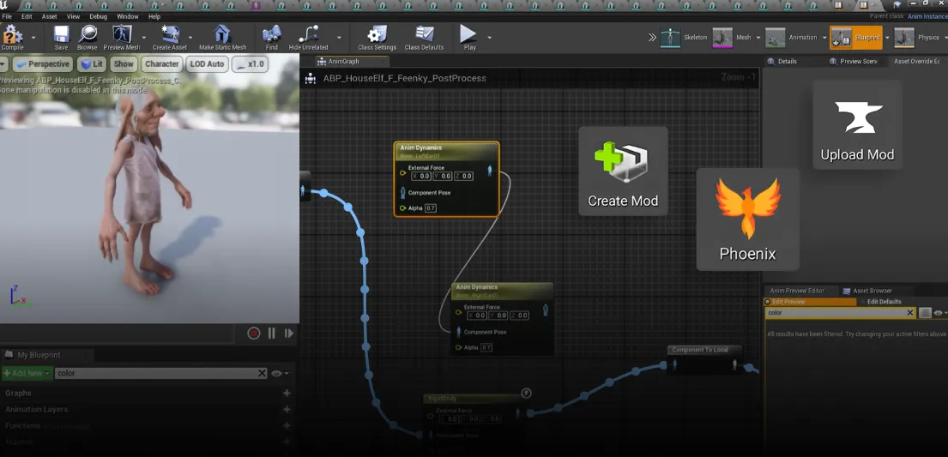Start Play simulation
Viewport: 948px width, 457px height.
click(469, 38)
